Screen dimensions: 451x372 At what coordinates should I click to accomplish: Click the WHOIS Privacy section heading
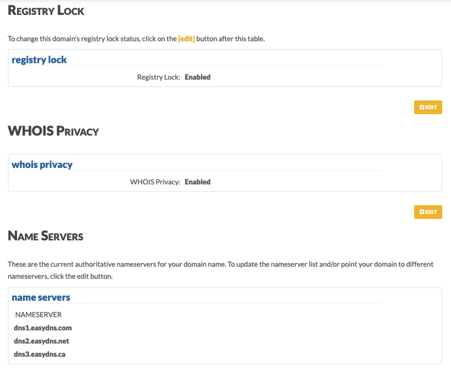pos(53,131)
